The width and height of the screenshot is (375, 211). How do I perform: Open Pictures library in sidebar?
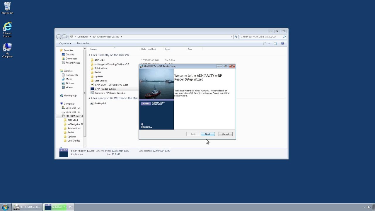click(x=70, y=83)
